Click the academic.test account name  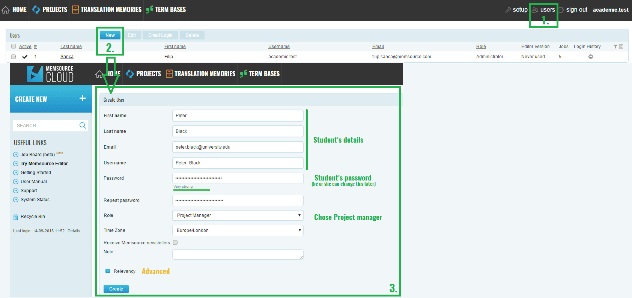point(611,10)
